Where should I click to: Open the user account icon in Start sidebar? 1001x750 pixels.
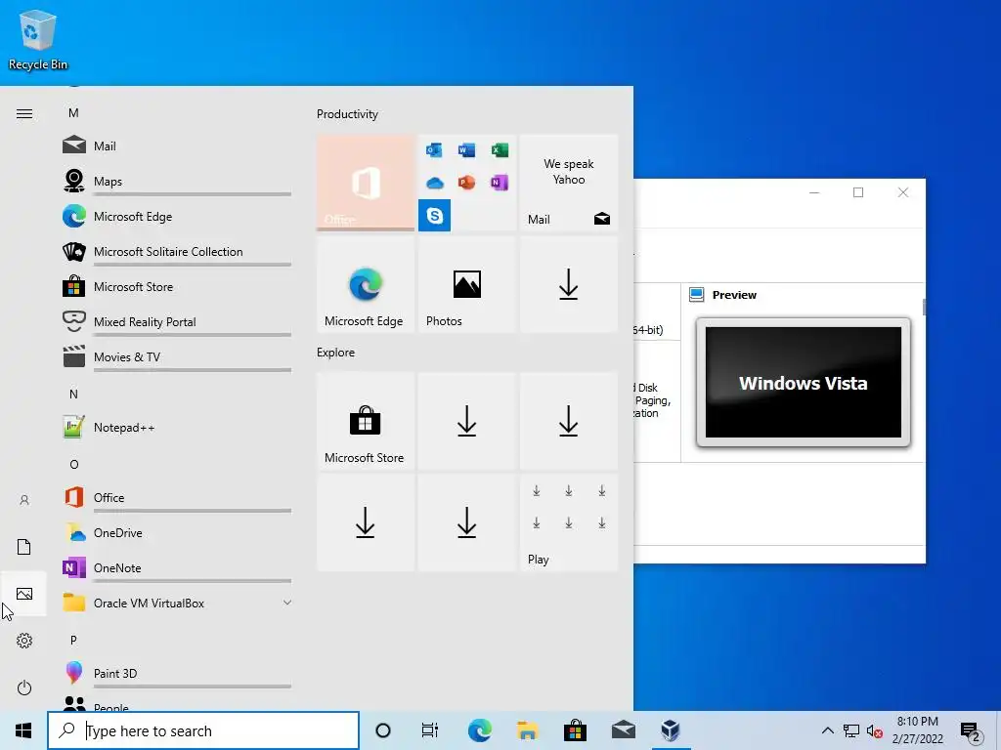point(24,500)
